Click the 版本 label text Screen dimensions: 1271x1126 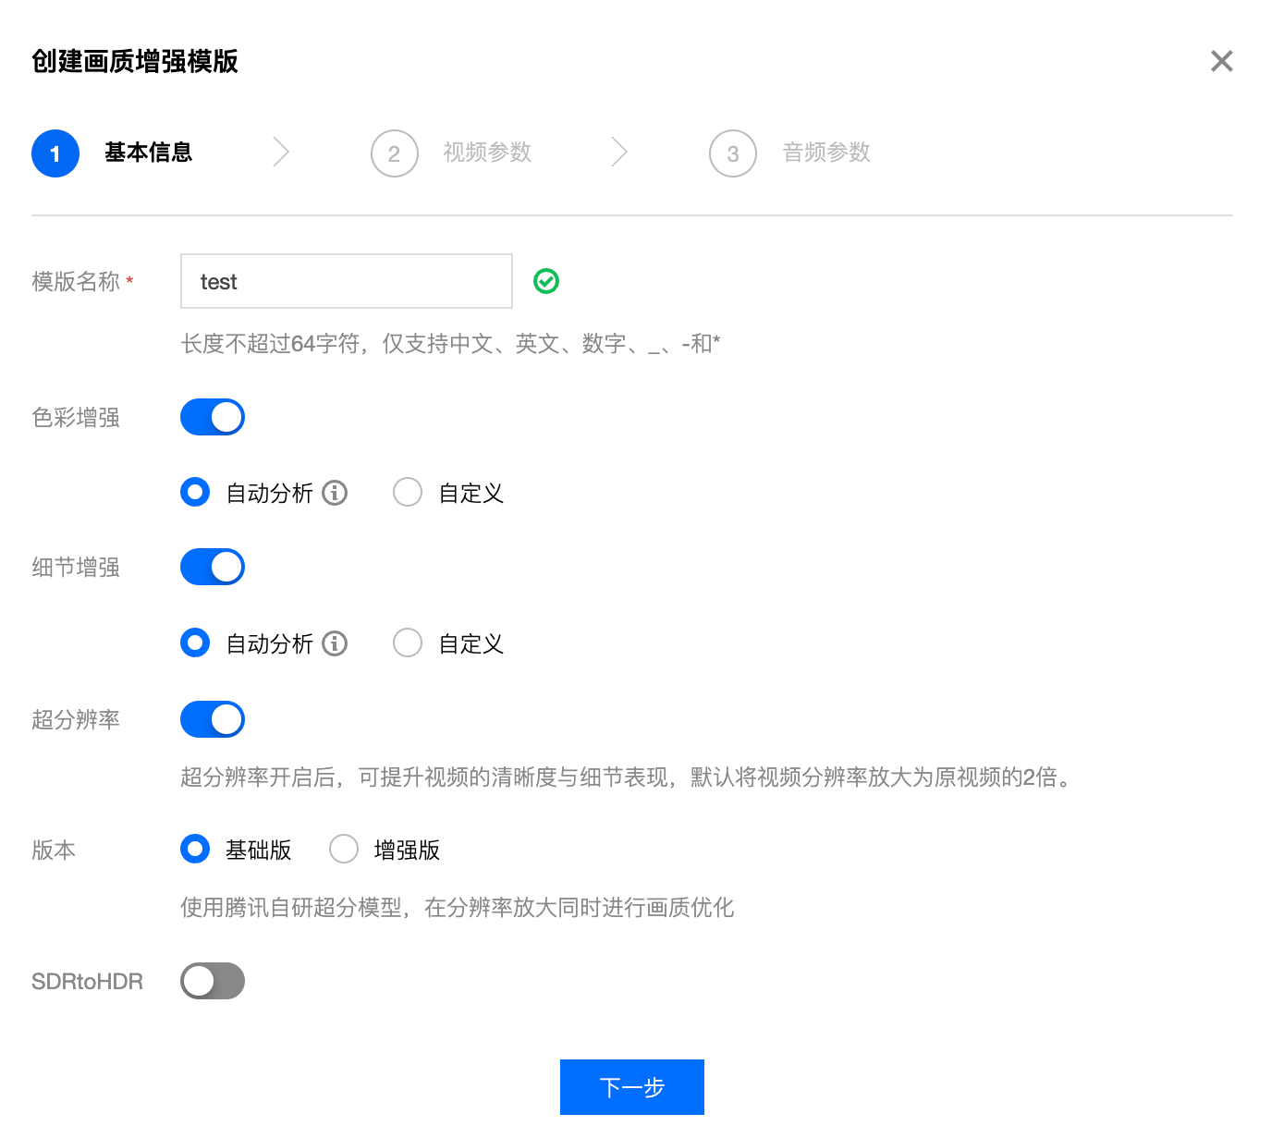pos(54,850)
